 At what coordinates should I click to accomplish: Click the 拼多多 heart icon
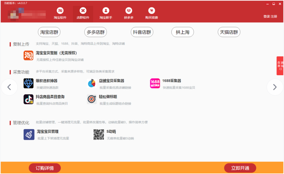click(x=129, y=11)
